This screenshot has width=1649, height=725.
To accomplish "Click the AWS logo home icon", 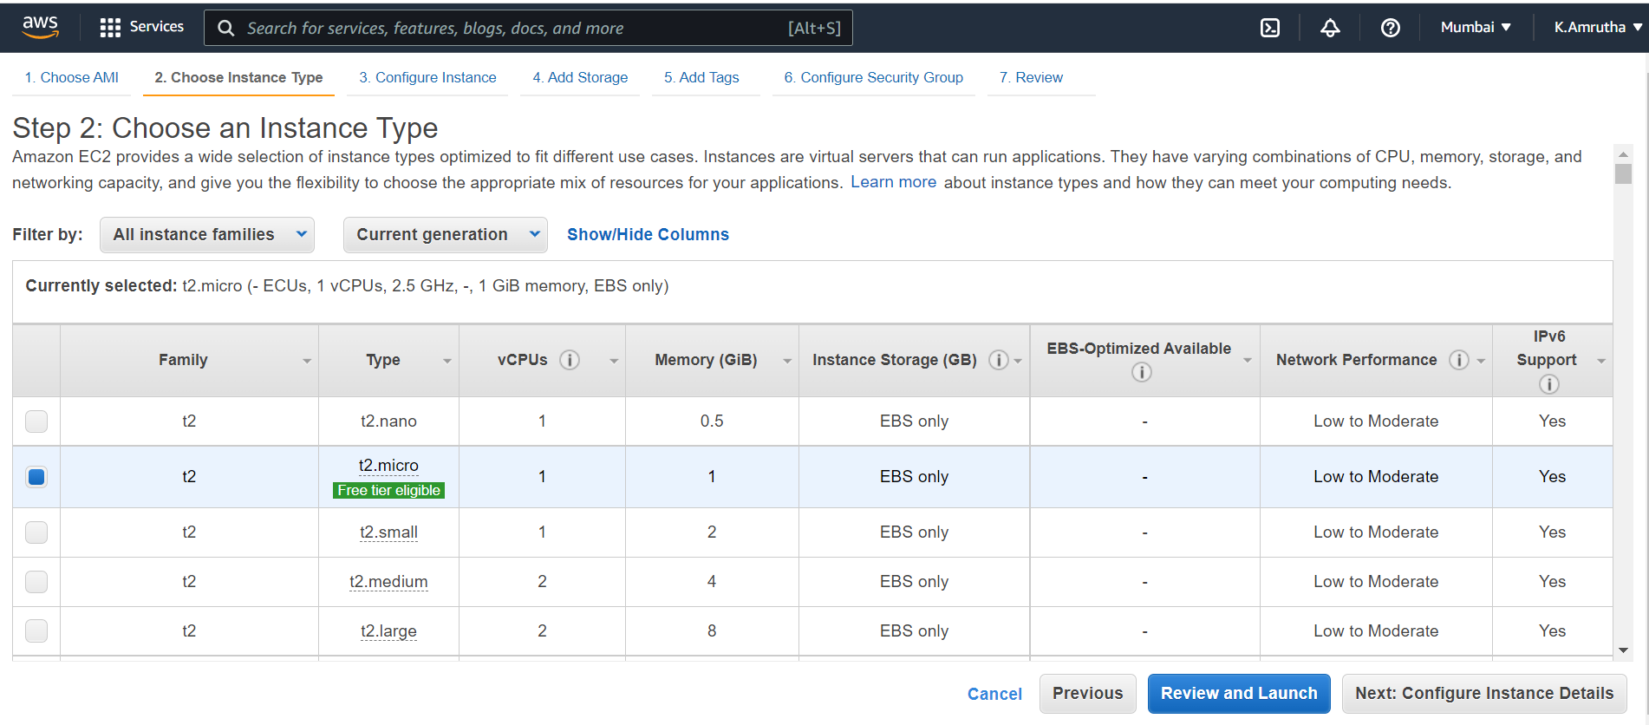I will click(41, 27).
